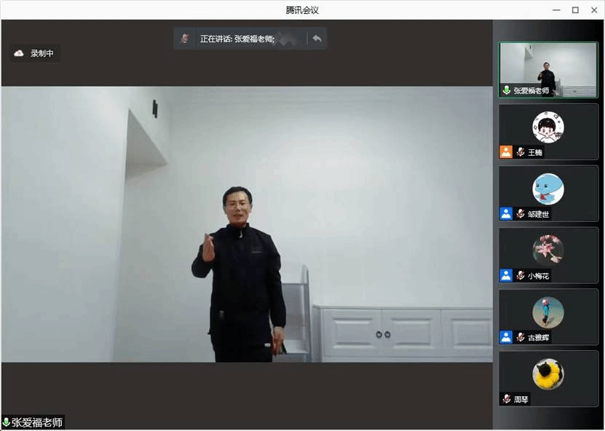This screenshot has height=431, width=605.
Task: Select 邹建世 participant tile avatar
Action: coord(548,189)
